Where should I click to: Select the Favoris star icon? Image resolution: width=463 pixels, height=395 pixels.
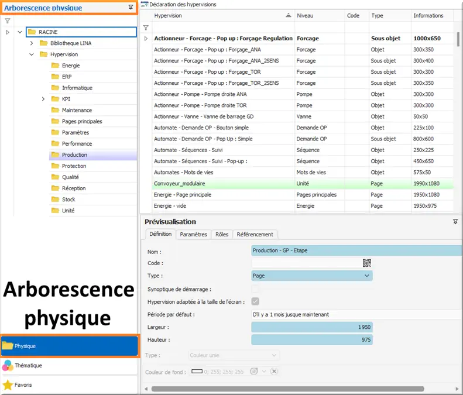click(x=8, y=385)
